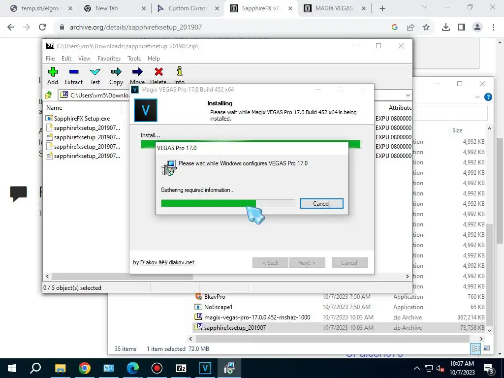The height and width of the screenshot is (378, 504).
Task: Expand Chrome tab search chevron
Action: 425,7
